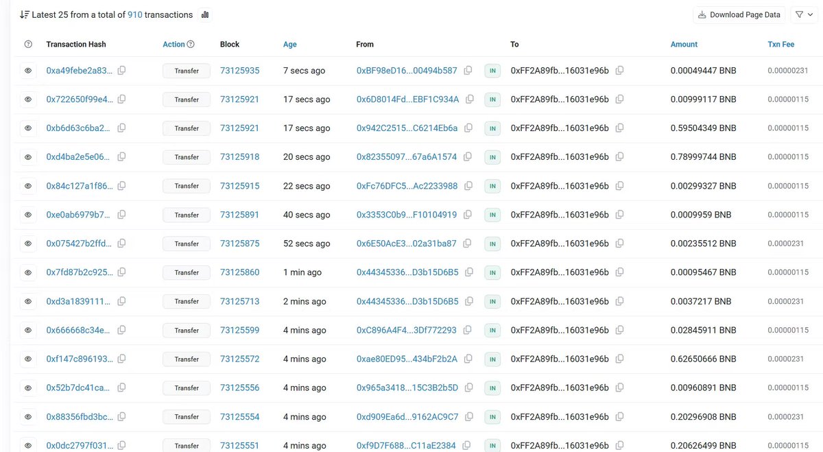This screenshot has height=452, width=823.
Task: Copy To address in 0.59504349 BNB row
Action: (x=619, y=128)
